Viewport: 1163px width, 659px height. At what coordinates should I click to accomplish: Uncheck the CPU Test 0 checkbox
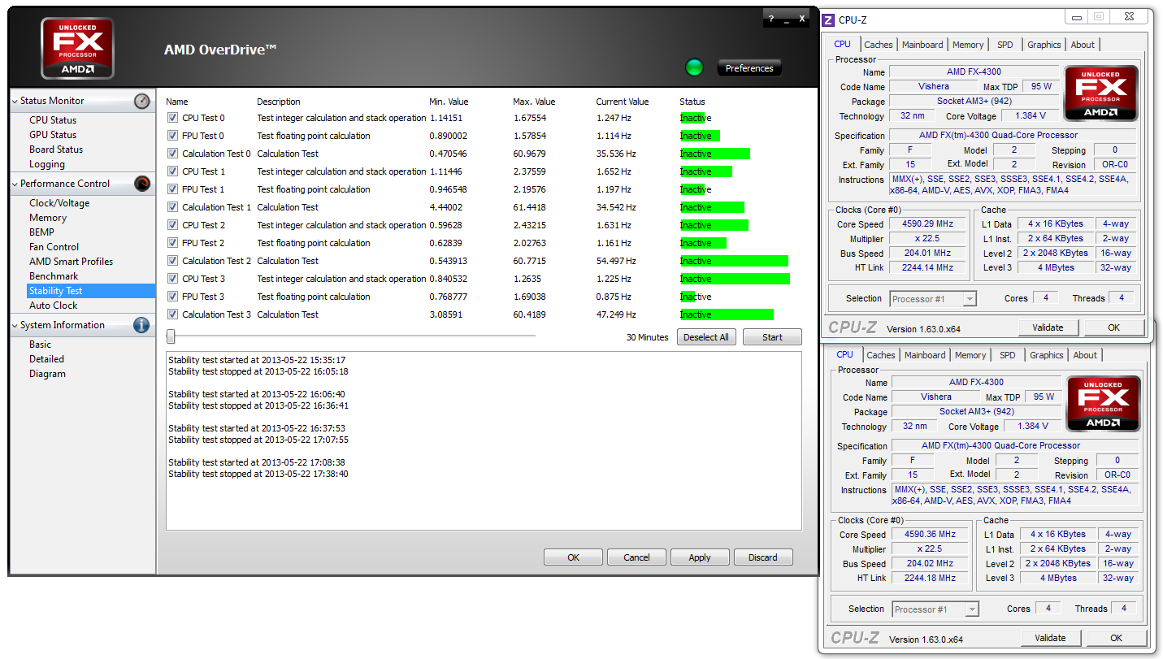(172, 118)
